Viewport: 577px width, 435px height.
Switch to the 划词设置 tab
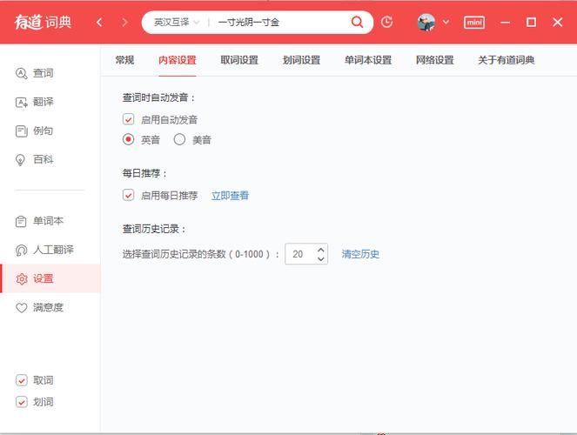301,60
